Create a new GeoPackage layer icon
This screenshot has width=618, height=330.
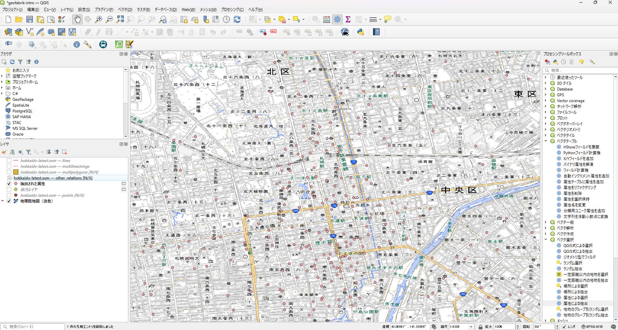19,32
